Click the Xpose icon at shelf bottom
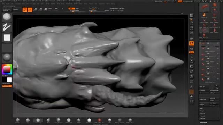The image size is (223, 125). point(191,102)
